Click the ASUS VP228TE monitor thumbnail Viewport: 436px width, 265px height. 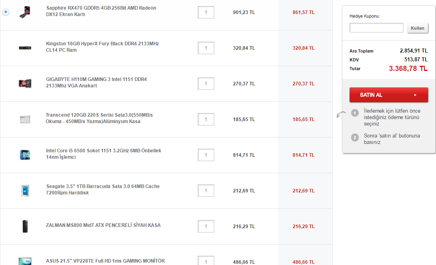pos(25,261)
